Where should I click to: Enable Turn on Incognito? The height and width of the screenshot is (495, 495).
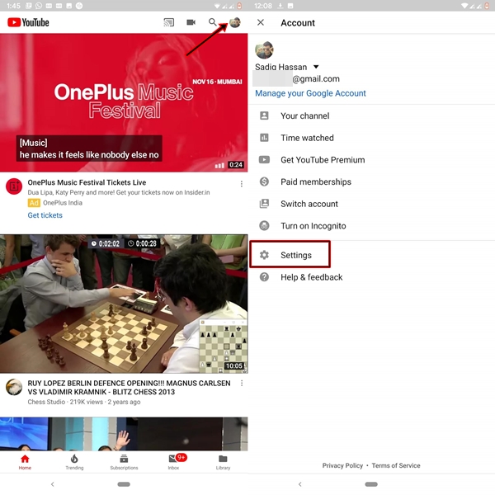coord(371,226)
